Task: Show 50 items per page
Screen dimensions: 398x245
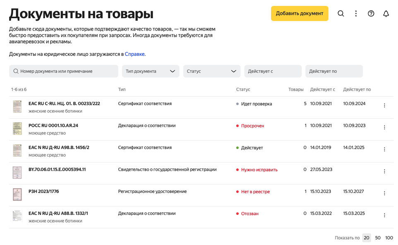Action: click(378, 238)
